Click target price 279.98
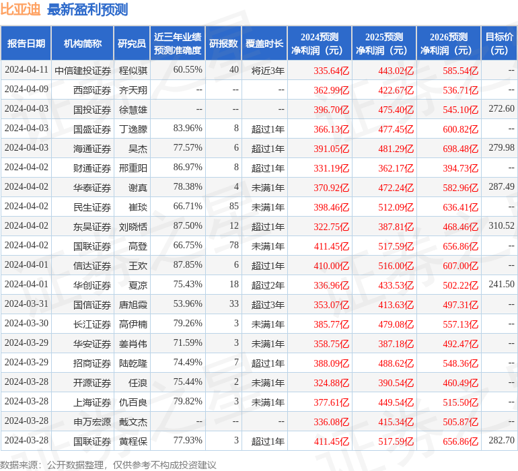 pyautogui.click(x=501, y=147)
